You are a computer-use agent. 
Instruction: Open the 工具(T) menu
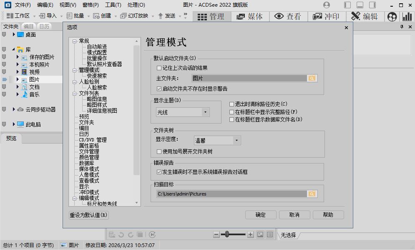[113, 5]
